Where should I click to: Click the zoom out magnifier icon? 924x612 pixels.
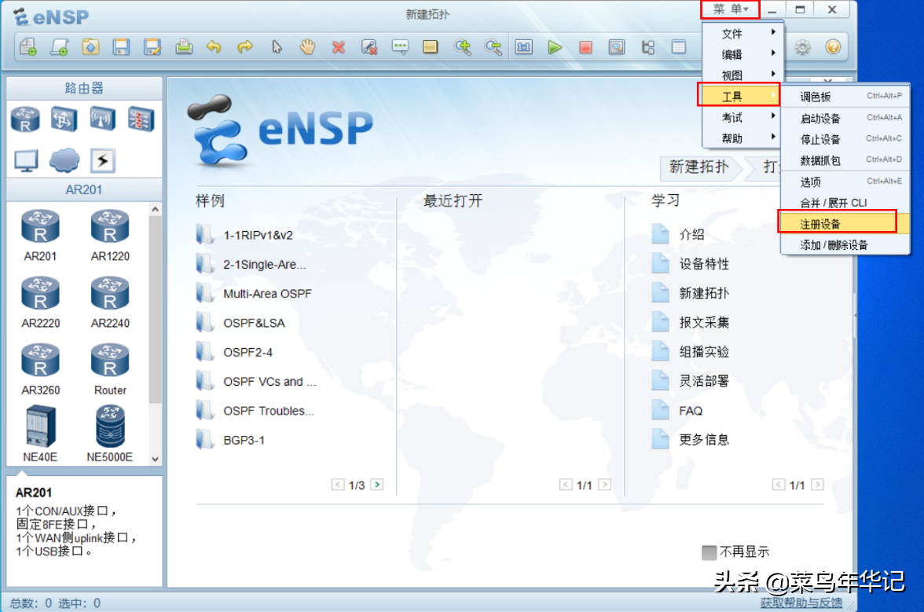493,46
